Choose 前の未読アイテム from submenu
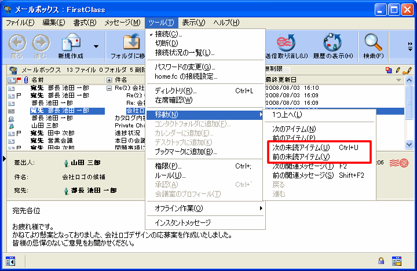The width and height of the screenshot is (417, 271). coord(301,157)
